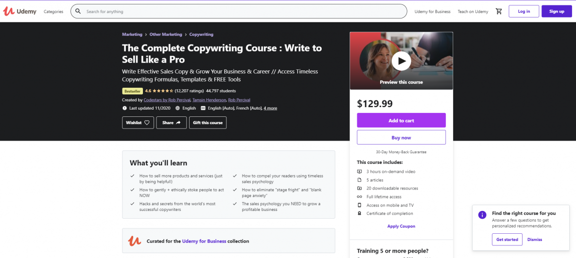Open the shopping cart icon
The width and height of the screenshot is (576, 258).
tap(499, 11)
